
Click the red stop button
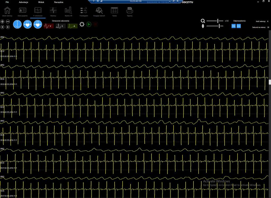[95, 24]
